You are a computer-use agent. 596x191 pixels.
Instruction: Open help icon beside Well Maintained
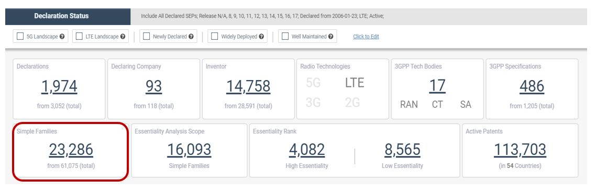point(330,37)
